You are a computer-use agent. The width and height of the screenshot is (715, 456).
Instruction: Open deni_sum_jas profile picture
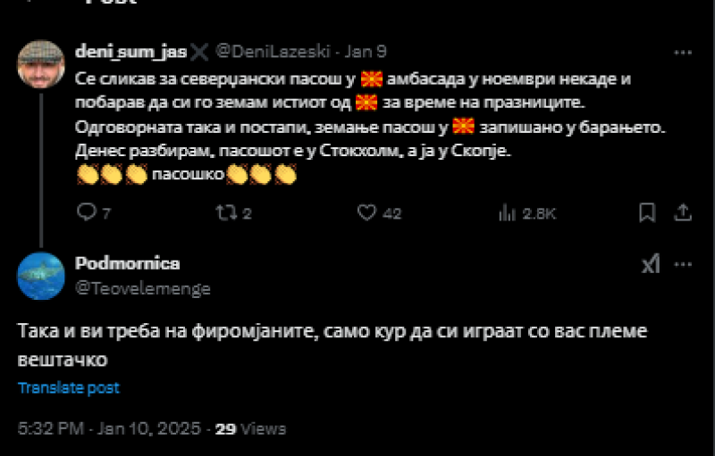41,64
